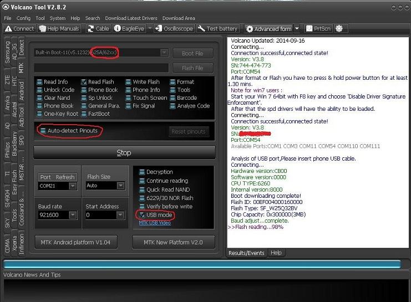Image resolution: width=411 pixels, height=302 pixels.
Task: Click the Port Refresh button
Action: click(x=57, y=177)
